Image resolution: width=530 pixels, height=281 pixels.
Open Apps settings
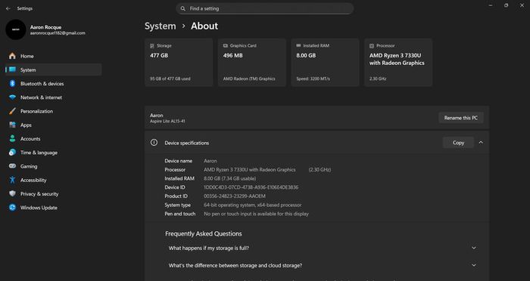pyautogui.click(x=53, y=125)
